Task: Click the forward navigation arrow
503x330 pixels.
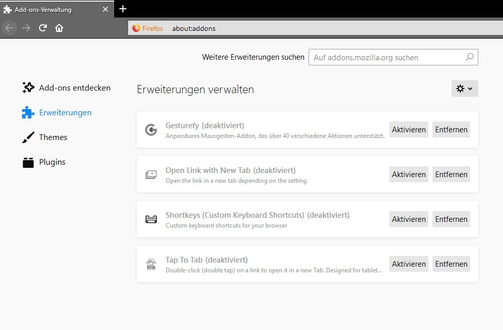Action: point(26,28)
